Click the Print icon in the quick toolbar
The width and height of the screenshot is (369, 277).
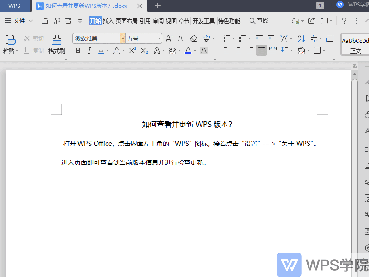pyautogui.click(x=68, y=21)
